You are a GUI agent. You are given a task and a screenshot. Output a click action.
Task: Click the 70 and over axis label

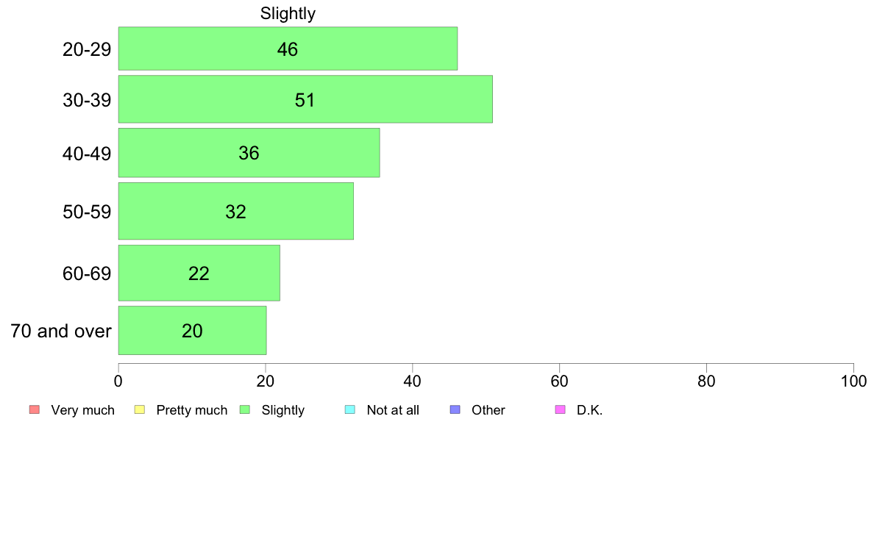point(61,331)
